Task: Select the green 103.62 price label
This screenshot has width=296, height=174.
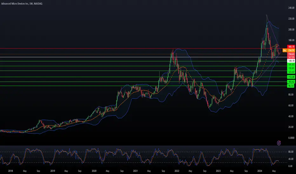Action: [291, 82]
